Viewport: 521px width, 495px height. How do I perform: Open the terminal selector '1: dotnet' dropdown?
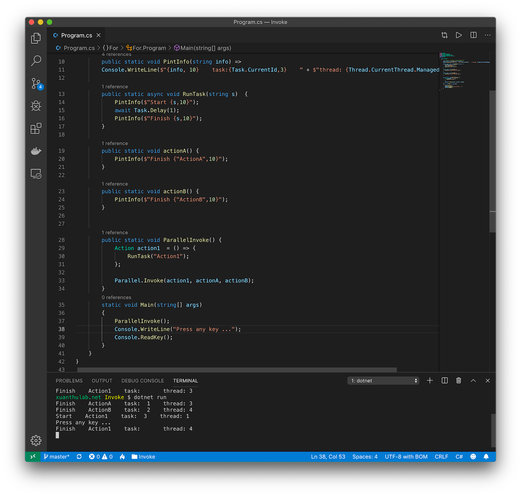click(383, 381)
